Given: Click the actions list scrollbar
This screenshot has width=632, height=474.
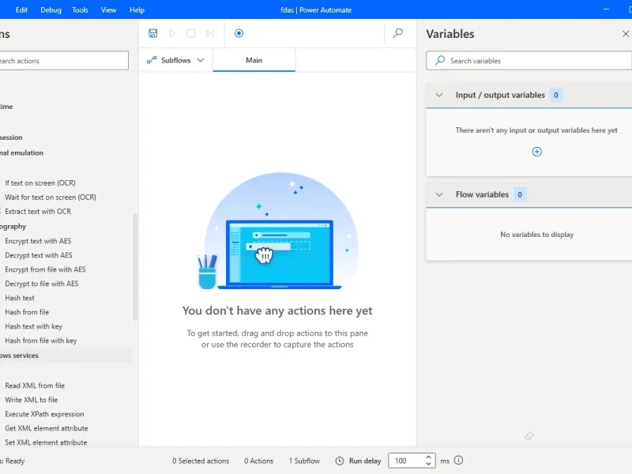Looking at the screenshot, I should [x=135, y=267].
